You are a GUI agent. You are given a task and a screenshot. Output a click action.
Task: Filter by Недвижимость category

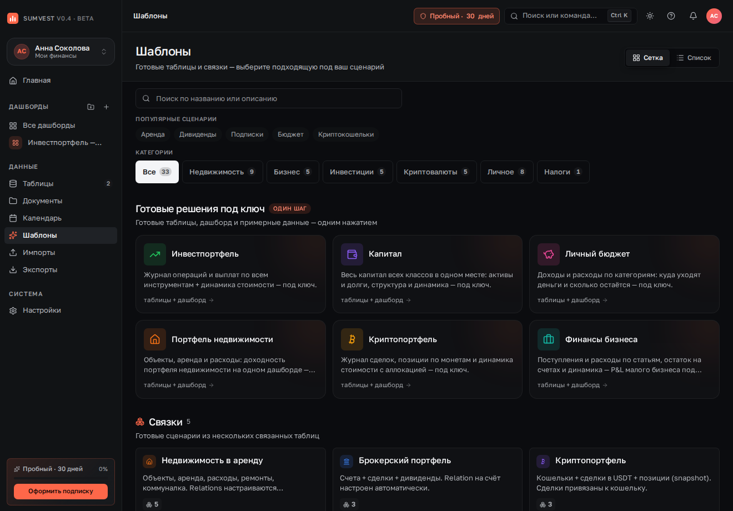(x=223, y=172)
